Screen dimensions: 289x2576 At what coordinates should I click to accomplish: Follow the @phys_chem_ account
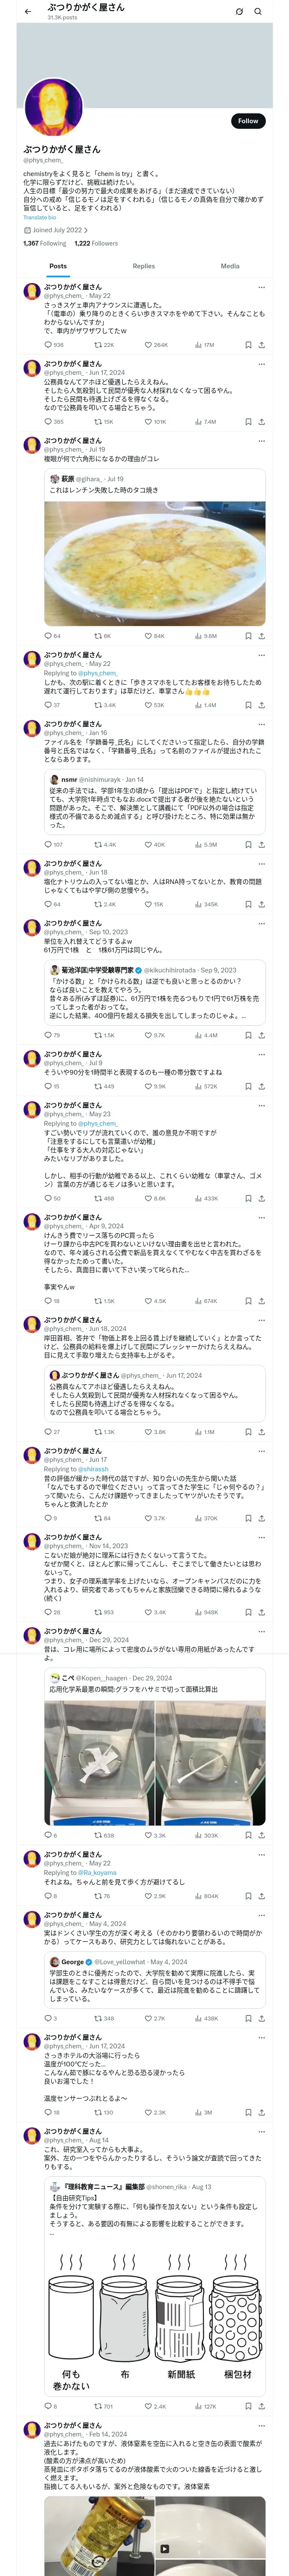point(247,121)
